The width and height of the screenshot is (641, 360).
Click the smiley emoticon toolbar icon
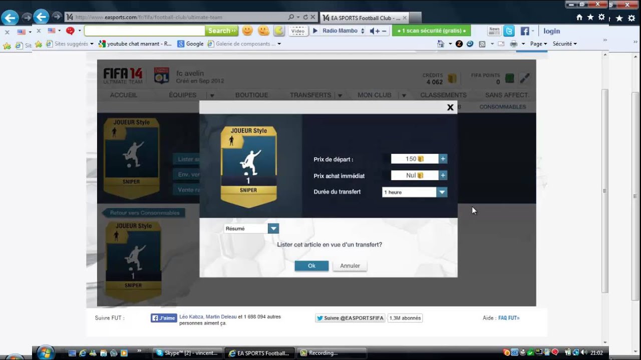tap(247, 31)
